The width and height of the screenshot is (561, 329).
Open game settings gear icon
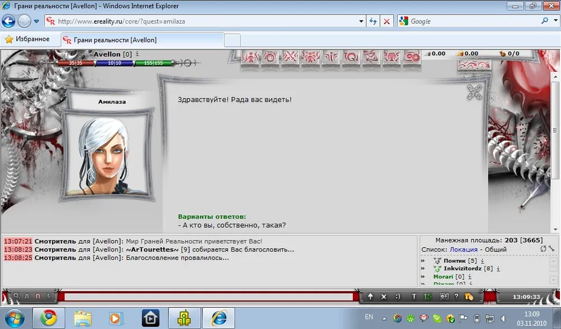tap(413, 56)
